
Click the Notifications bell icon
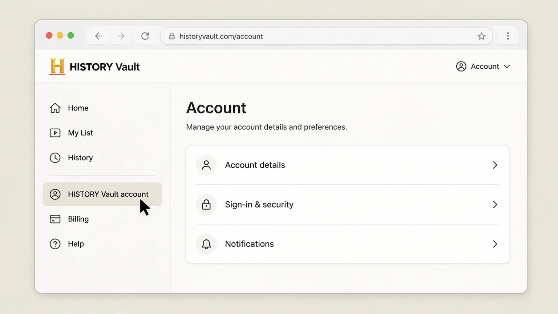[x=206, y=244]
